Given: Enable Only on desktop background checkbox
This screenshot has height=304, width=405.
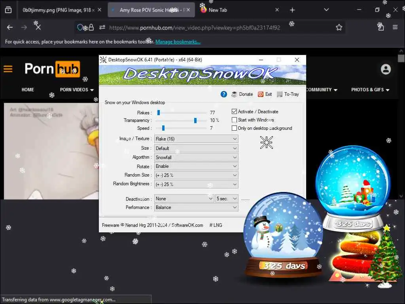Looking at the screenshot, I should click(x=234, y=128).
